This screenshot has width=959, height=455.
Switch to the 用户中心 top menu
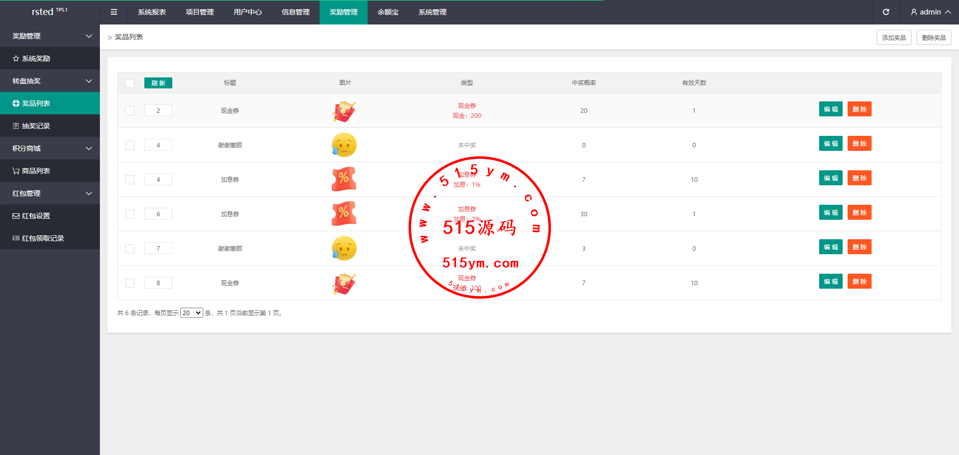click(x=247, y=12)
